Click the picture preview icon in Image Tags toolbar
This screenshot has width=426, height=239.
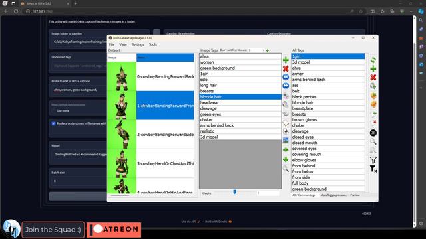click(x=286, y=140)
